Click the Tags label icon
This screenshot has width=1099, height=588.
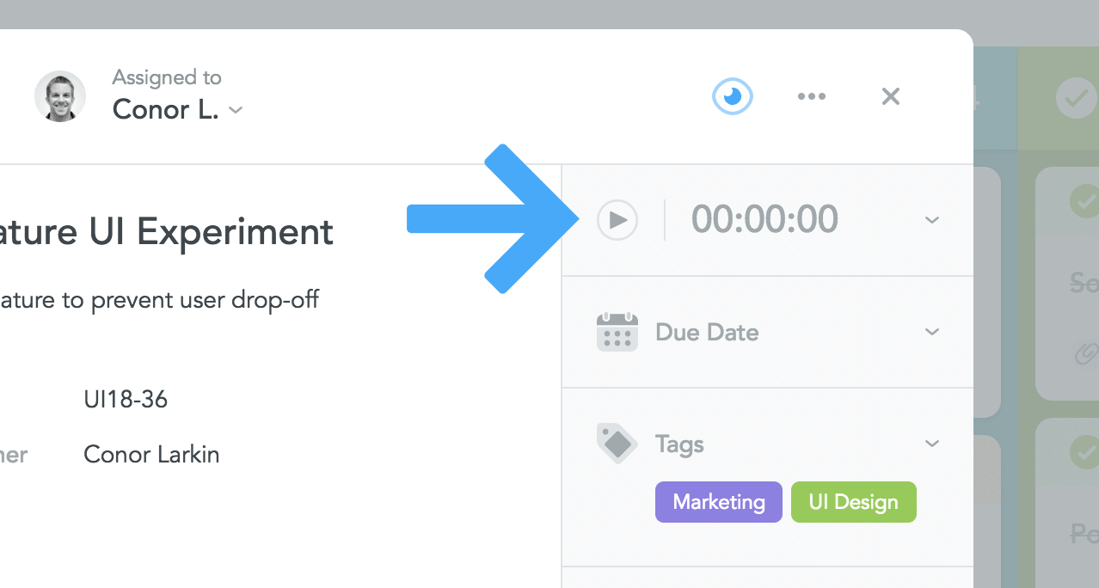(x=617, y=444)
